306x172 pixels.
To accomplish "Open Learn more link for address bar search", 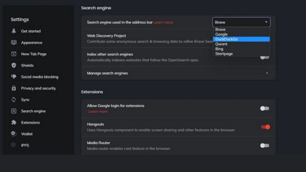I will (163, 22).
